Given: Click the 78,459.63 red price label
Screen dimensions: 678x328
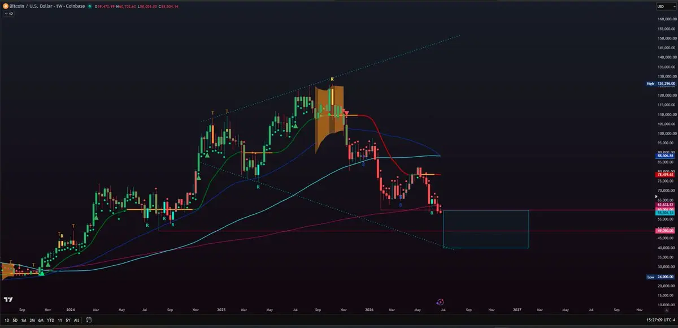Looking at the screenshot, I should point(666,174).
